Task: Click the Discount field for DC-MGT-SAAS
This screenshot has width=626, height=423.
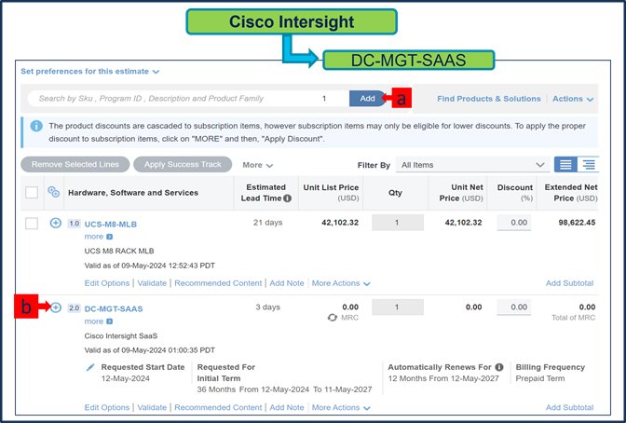Action: point(514,307)
